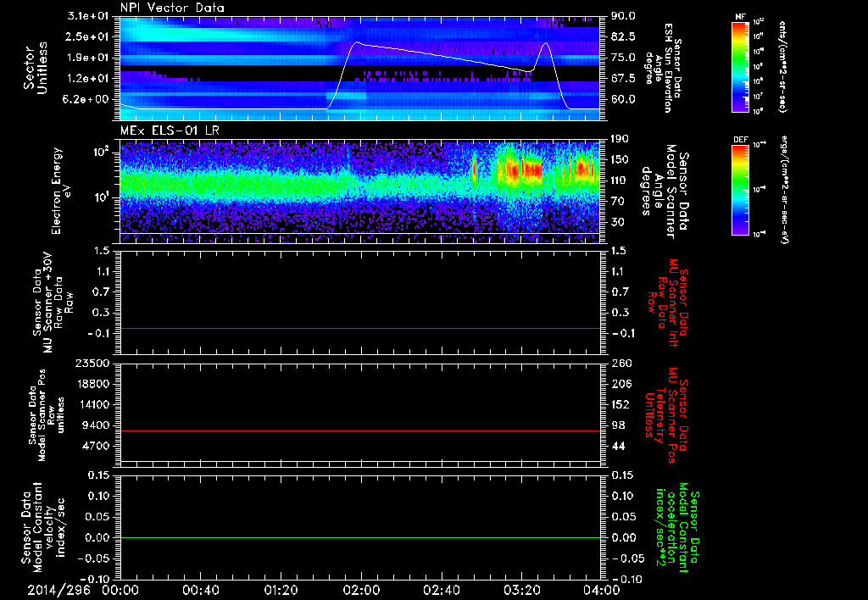Click the 260 telemetry position tick label
This screenshot has width=868, height=600.
[620, 364]
